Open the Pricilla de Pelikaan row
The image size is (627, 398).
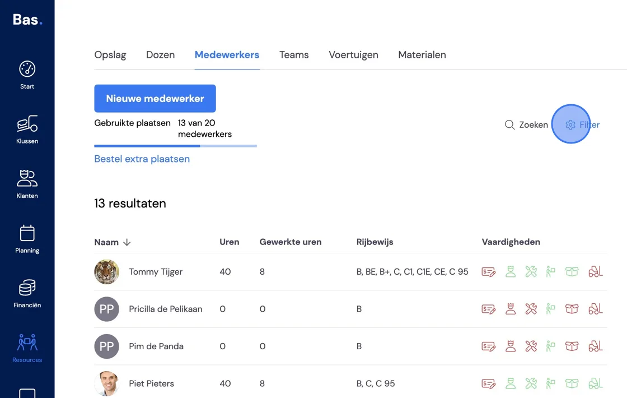tap(350, 309)
